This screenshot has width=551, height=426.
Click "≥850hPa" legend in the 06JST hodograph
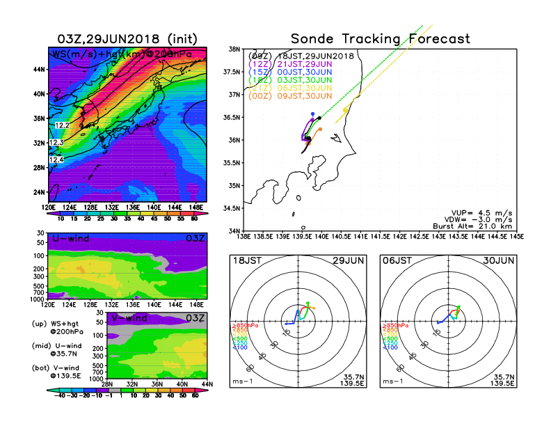pos(396,326)
